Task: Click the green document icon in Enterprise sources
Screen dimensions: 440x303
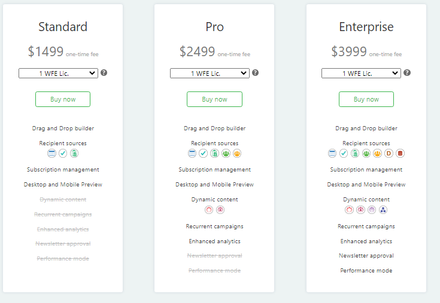Action: [x=354, y=154]
